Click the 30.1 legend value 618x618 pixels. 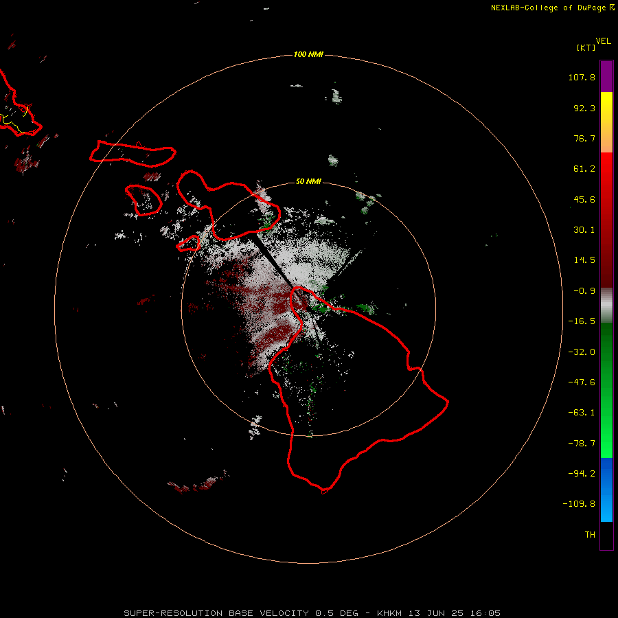coord(584,230)
